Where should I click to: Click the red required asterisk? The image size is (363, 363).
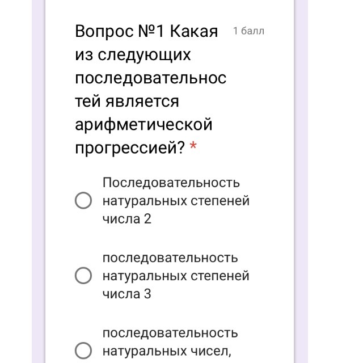click(x=193, y=148)
